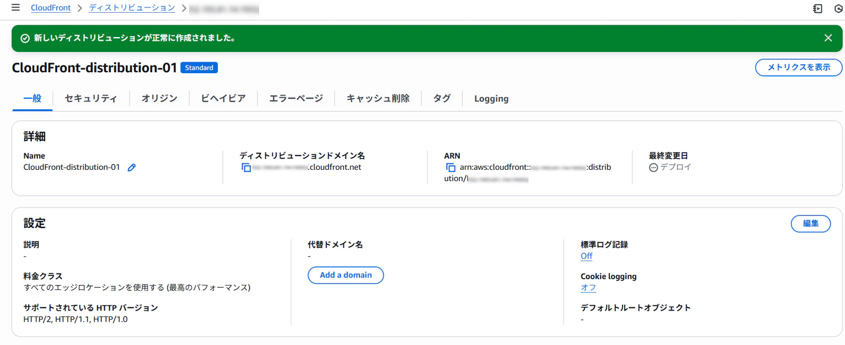Open the ビヘイビア tab
The width and height of the screenshot is (845, 345).
pos(223,98)
